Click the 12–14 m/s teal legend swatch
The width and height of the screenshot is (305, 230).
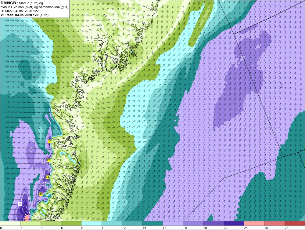coord(132,223)
